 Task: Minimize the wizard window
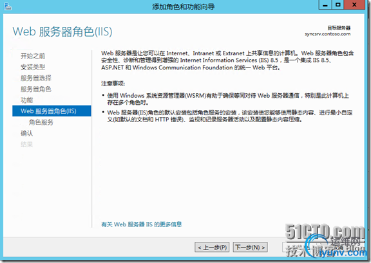pos(325,5)
